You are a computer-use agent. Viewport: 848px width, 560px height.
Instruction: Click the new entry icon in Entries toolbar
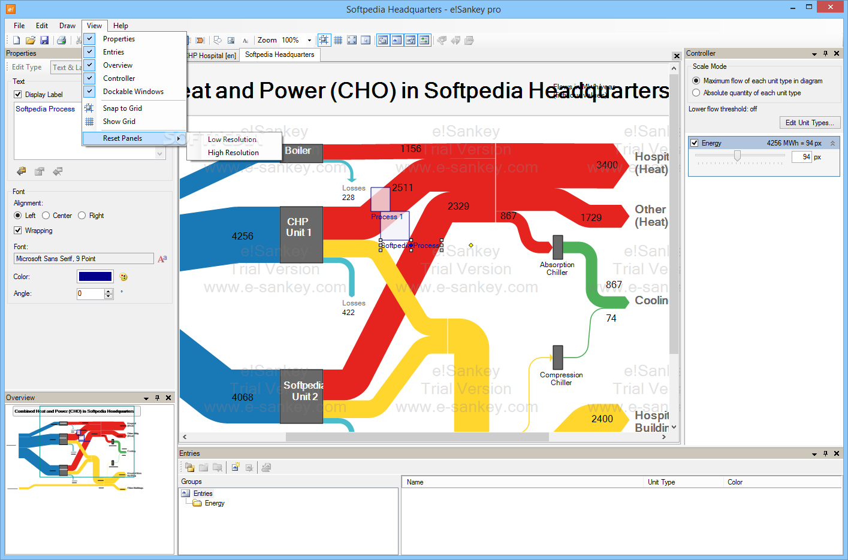tap(236, 467)
